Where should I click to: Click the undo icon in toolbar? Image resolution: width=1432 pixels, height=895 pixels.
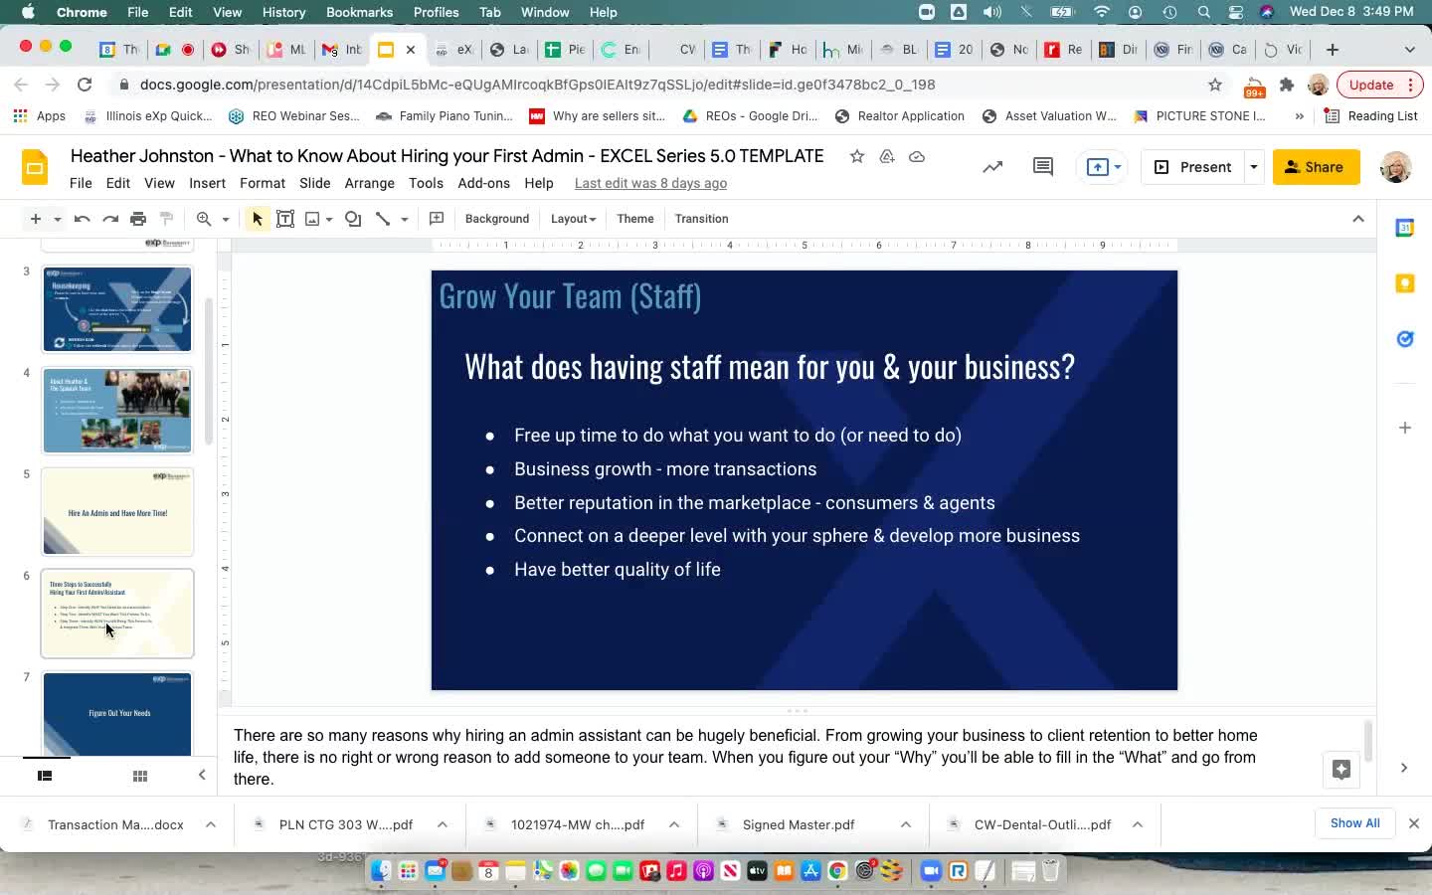coord(83,219)
